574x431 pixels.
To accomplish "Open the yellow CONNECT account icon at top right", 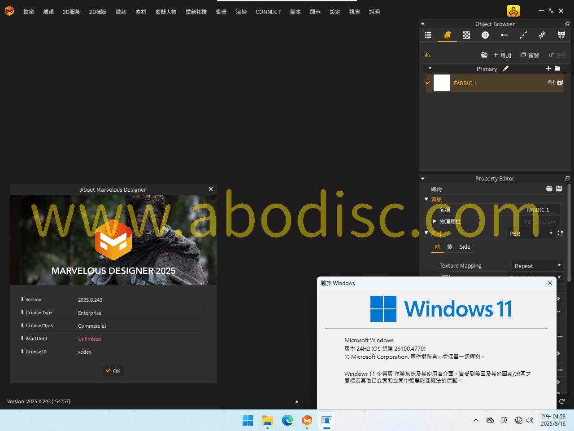I will tap(513, 11).
